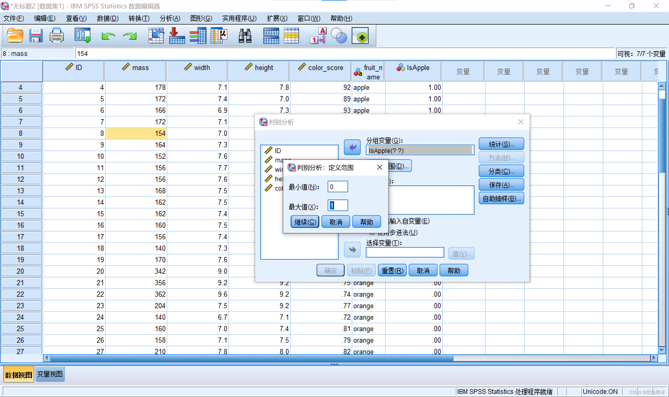Close the 判别分析 dialog with its X
The image size is (669, 397).
pos(521,122)
